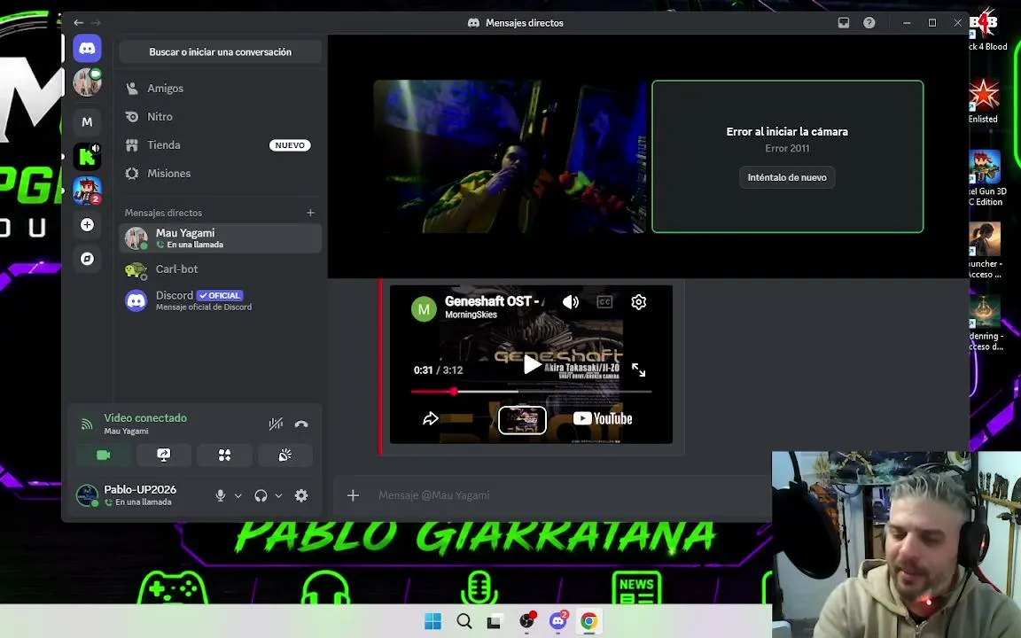Image resolution: width=1021 pixels, height=638 pixels.
Task: Open Amigos friends tab
Action: 220,88
